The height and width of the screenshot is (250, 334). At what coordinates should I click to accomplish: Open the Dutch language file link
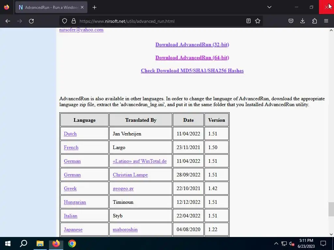click(x=70, y=134)
